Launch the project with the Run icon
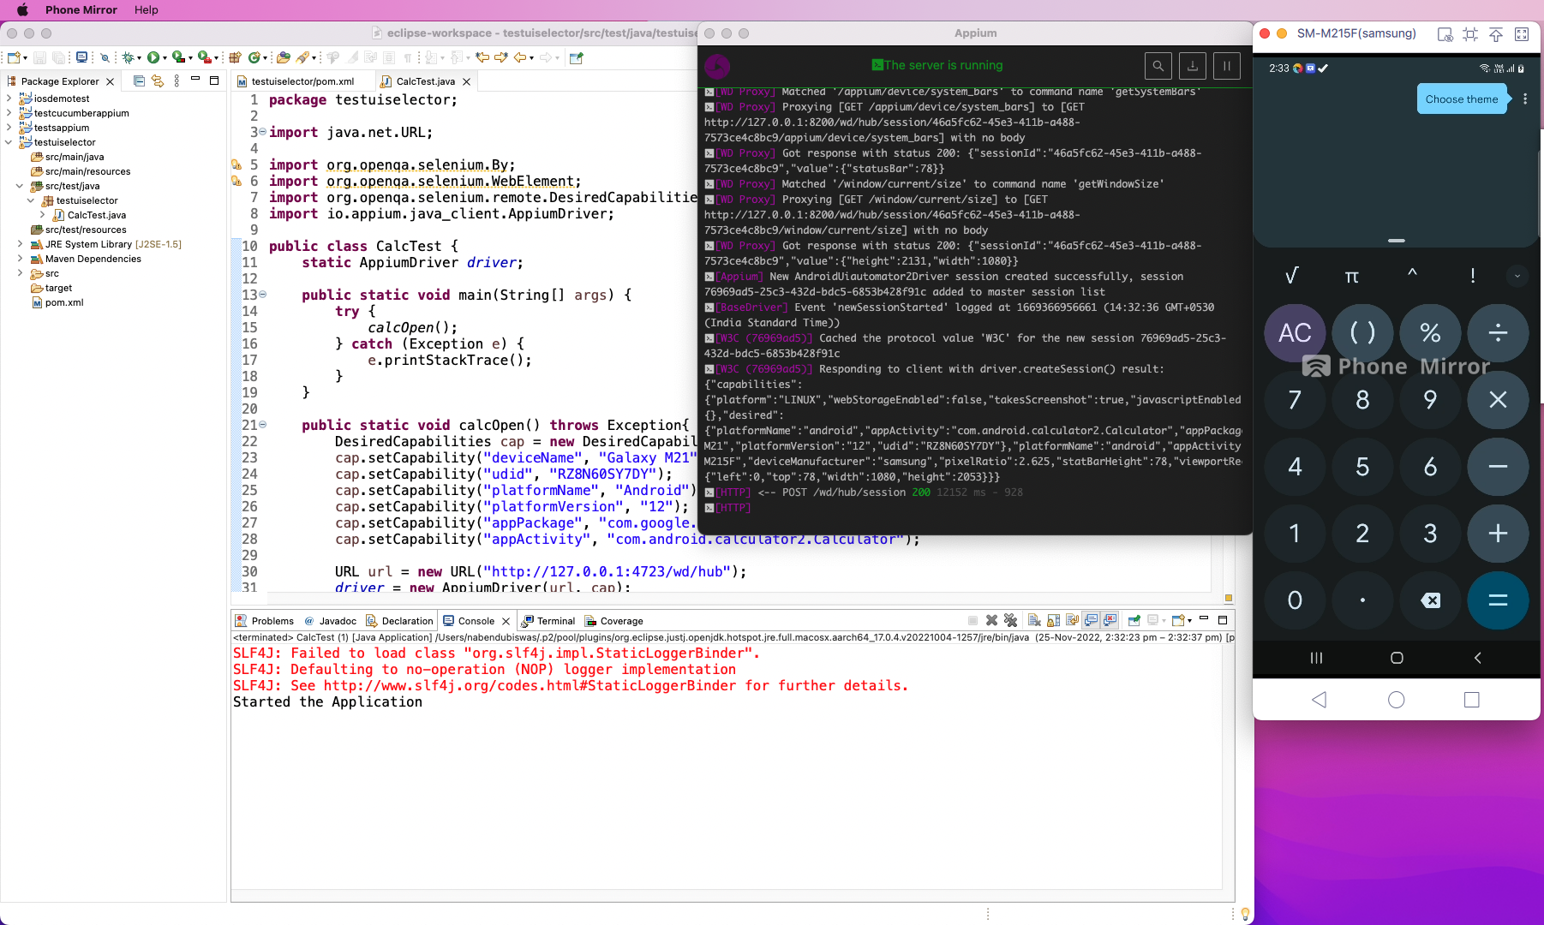1544x925 pixels. click(153, 58)
